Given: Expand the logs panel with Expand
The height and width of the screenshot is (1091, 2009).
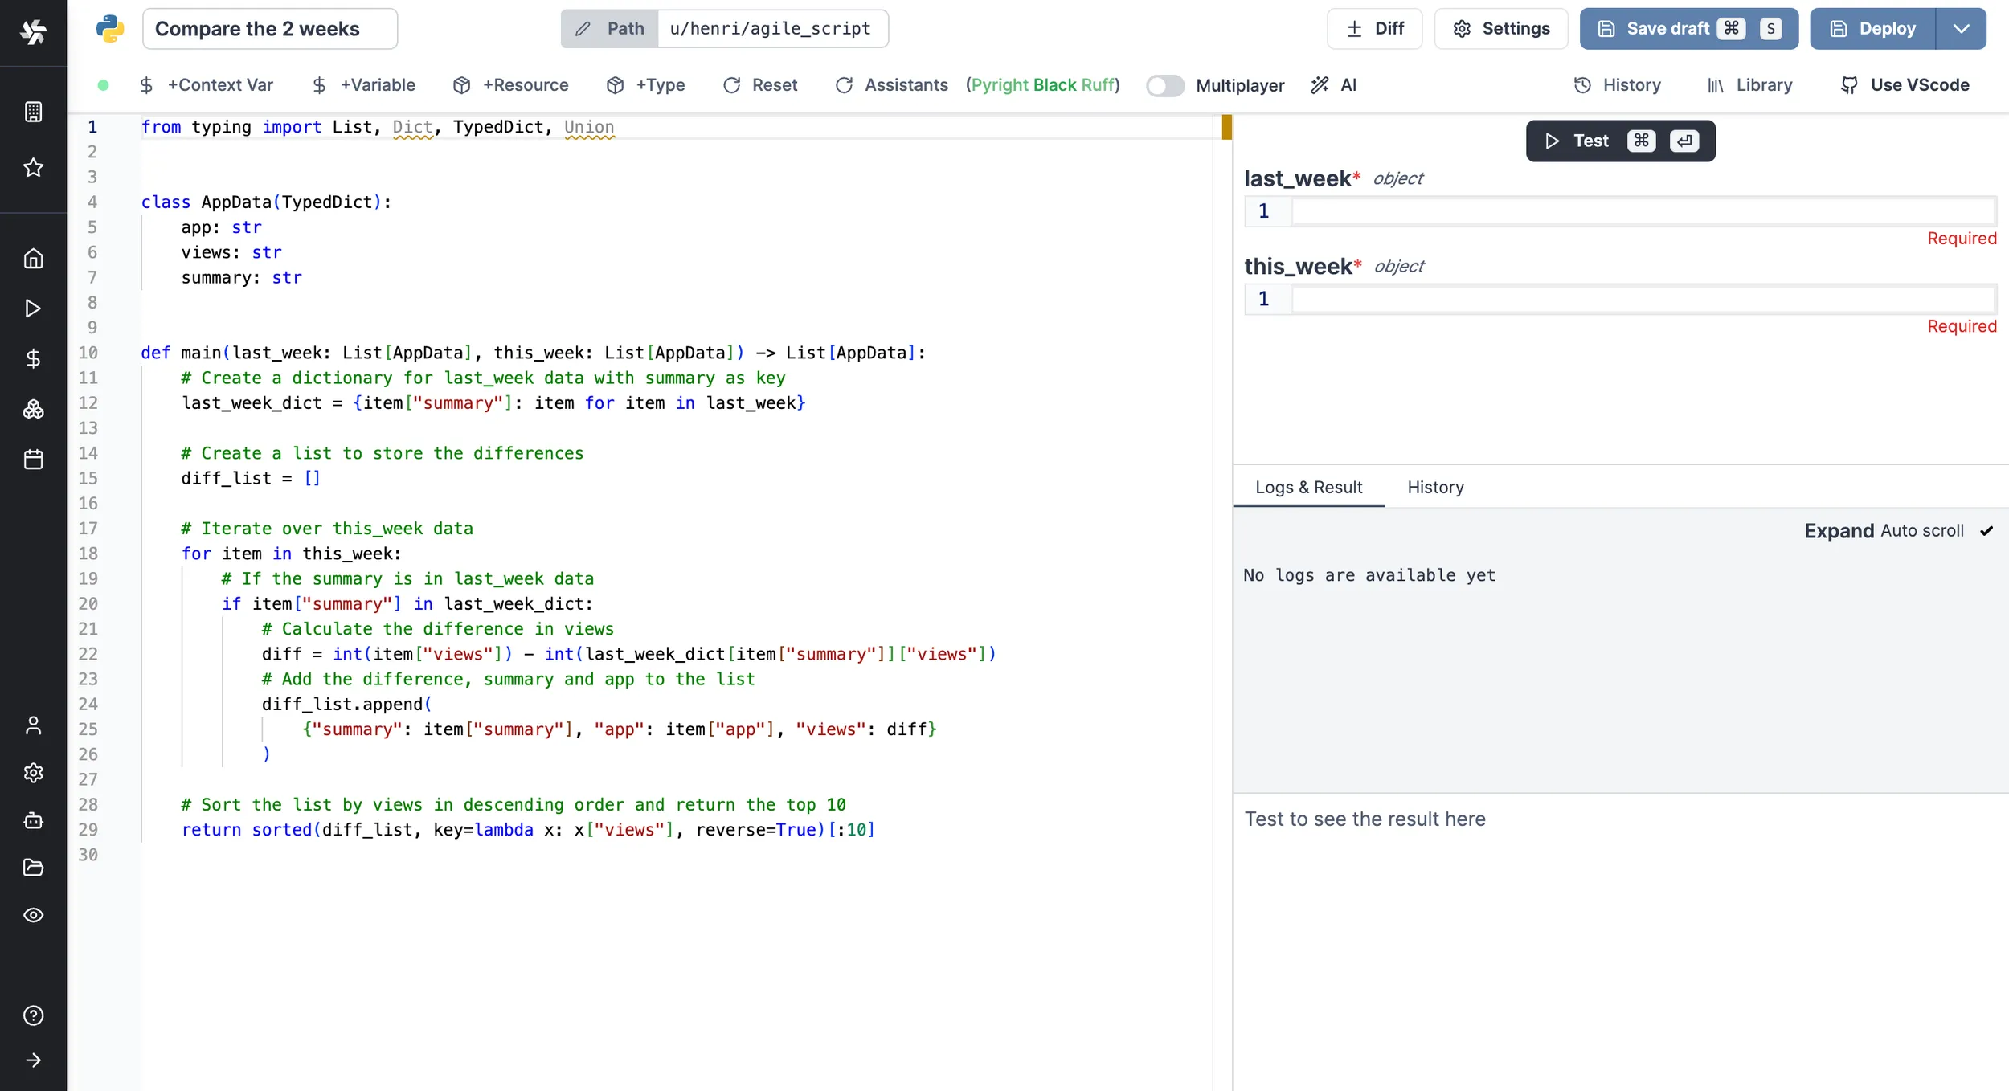Looking at the screenshot, I should click(1839, 531).
